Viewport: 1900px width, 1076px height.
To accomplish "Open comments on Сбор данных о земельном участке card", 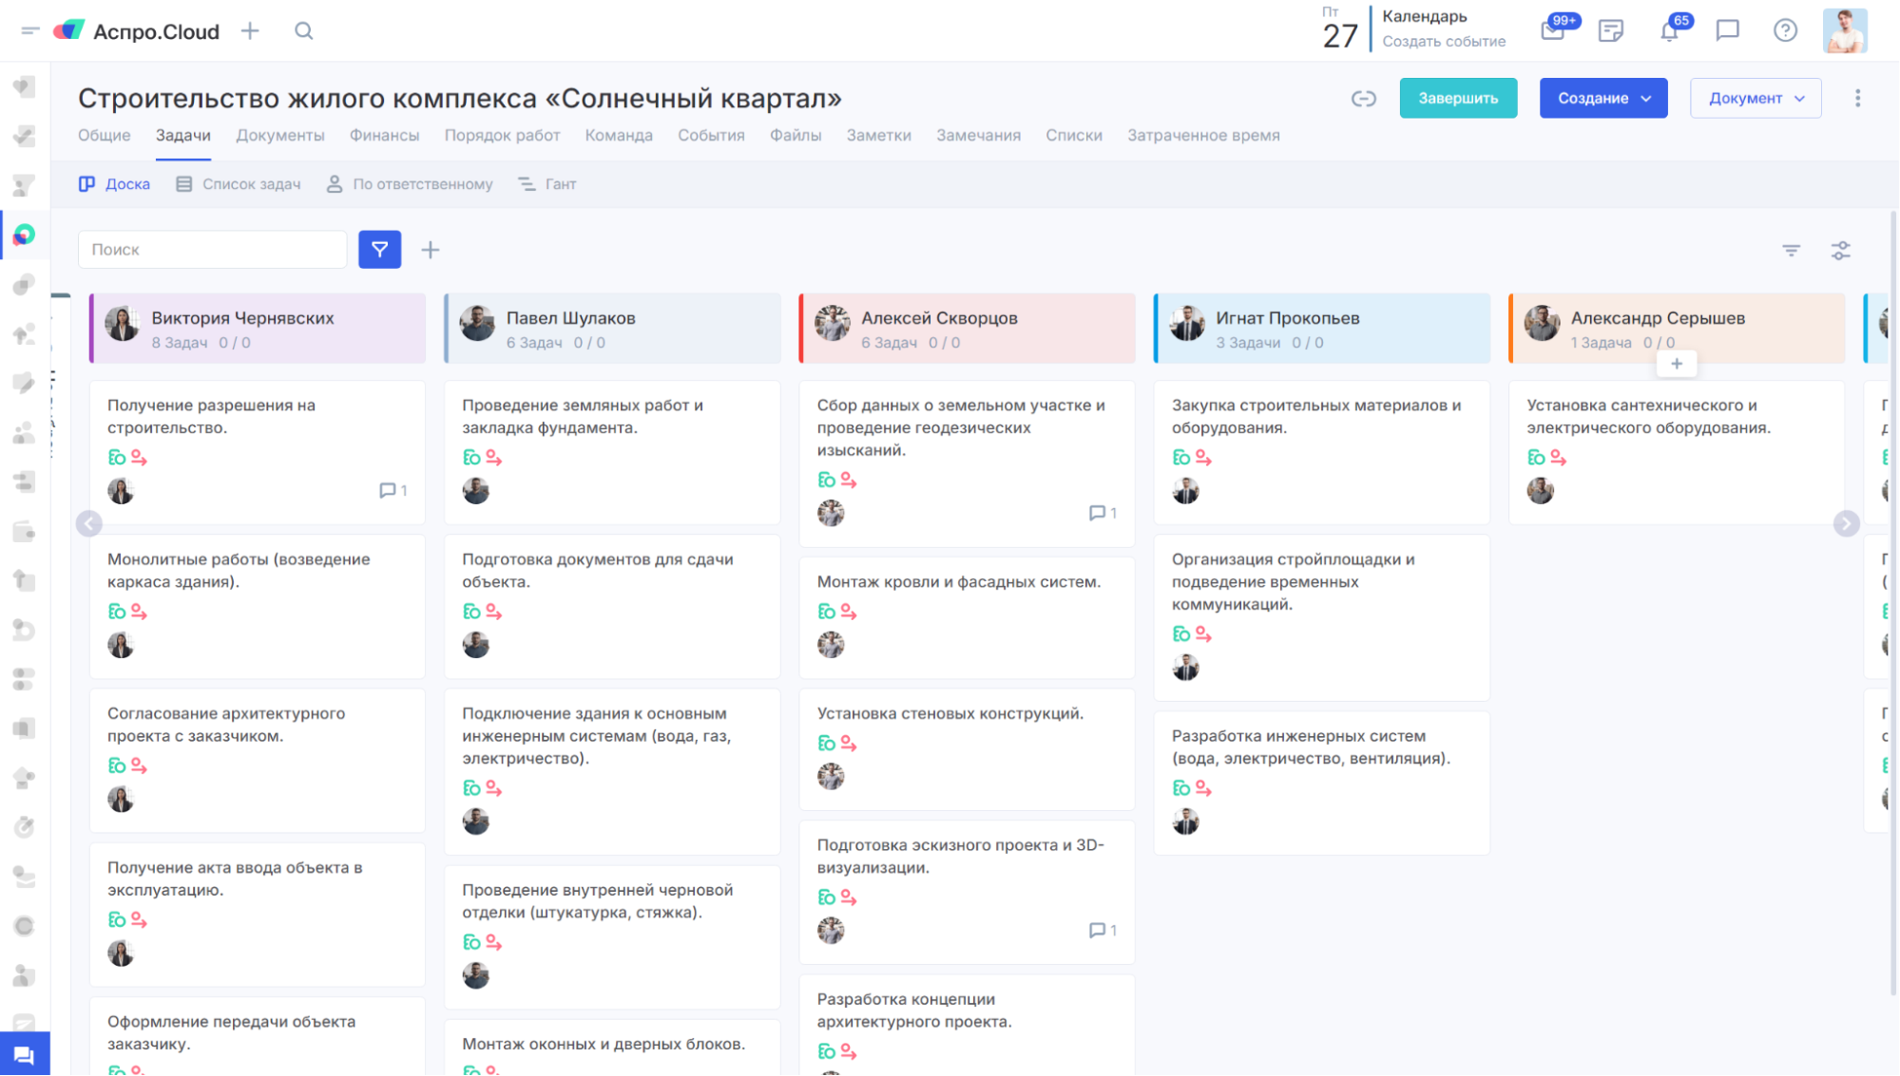I will [1103, 513].
